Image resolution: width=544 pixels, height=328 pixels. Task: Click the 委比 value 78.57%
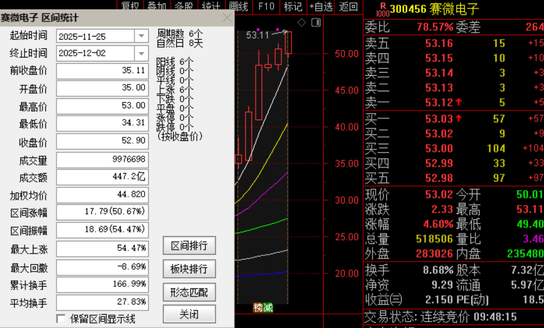tap(435, 27)
